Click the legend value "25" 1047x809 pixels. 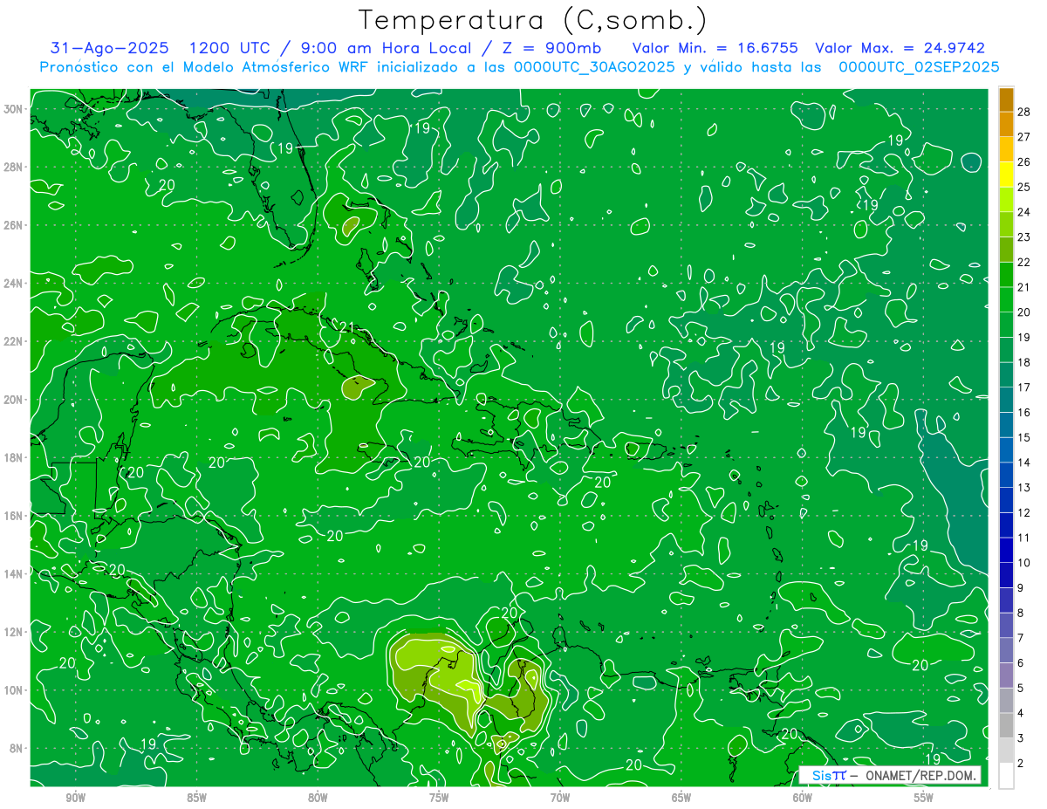tap(1024, 187)
